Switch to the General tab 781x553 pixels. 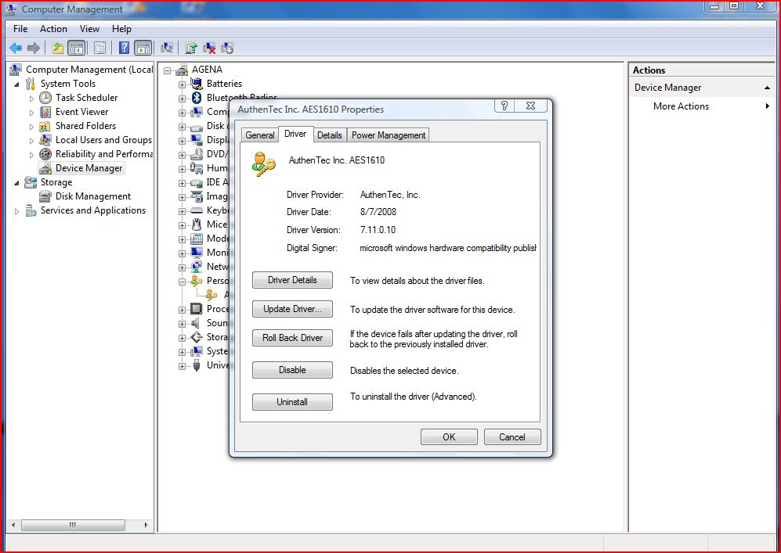click(260, 135)
